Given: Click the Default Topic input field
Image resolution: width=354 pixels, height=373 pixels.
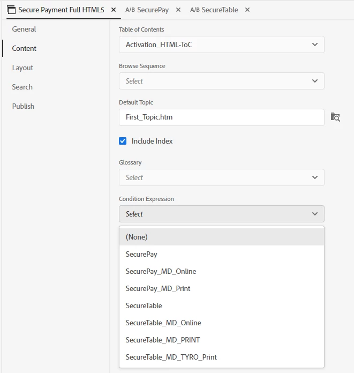Looking at the screenshot, I should point(221,117).
